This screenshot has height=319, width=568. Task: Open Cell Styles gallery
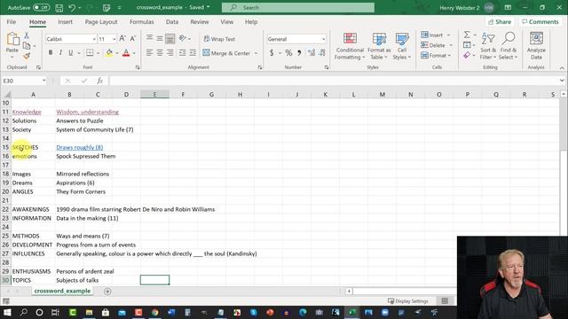(x=402, y=46)
